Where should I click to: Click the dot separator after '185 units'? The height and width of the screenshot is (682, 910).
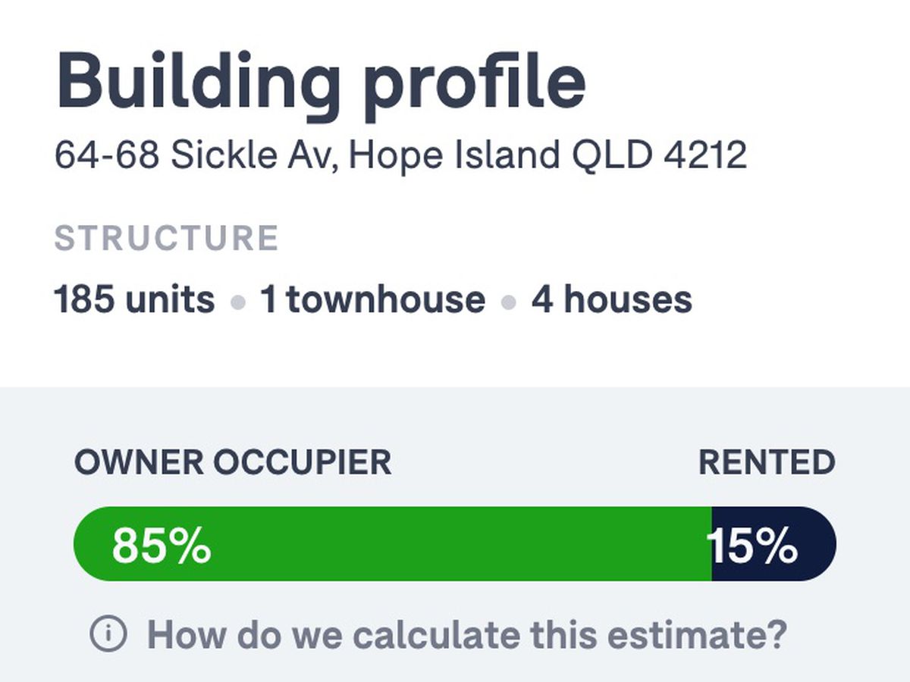coord(238,302)
